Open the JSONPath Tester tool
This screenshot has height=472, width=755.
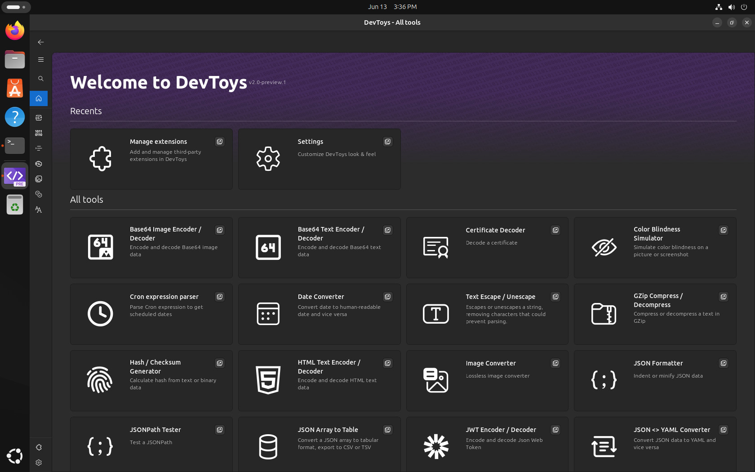151,445
